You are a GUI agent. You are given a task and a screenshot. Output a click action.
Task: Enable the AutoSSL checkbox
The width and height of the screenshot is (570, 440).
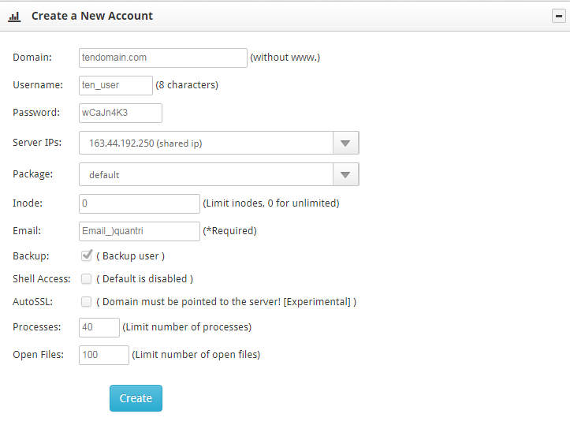pos(86,302)
